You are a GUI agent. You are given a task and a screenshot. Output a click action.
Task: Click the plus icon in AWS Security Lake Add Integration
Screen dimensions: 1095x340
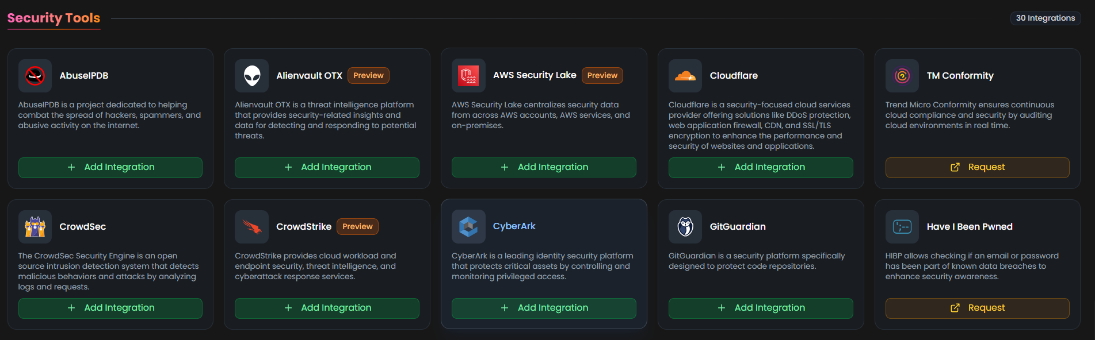(x=505, y=167)
